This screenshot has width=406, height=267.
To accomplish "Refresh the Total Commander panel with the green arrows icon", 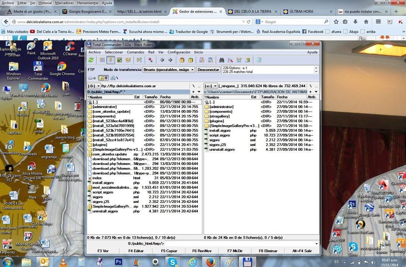I will point(91,60).
